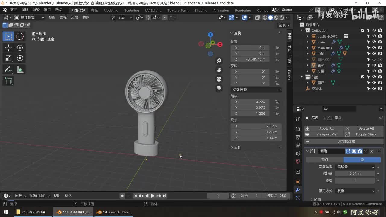Switch perspective/orthographic with the grid icon
386x217 pixels.
tap(219, 88)
